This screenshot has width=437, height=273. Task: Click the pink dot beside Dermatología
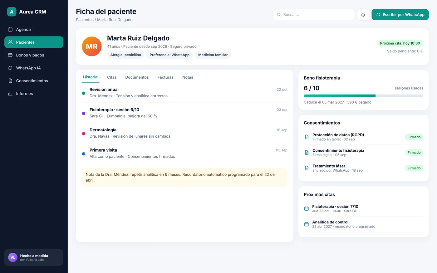[x=83, y=134]
